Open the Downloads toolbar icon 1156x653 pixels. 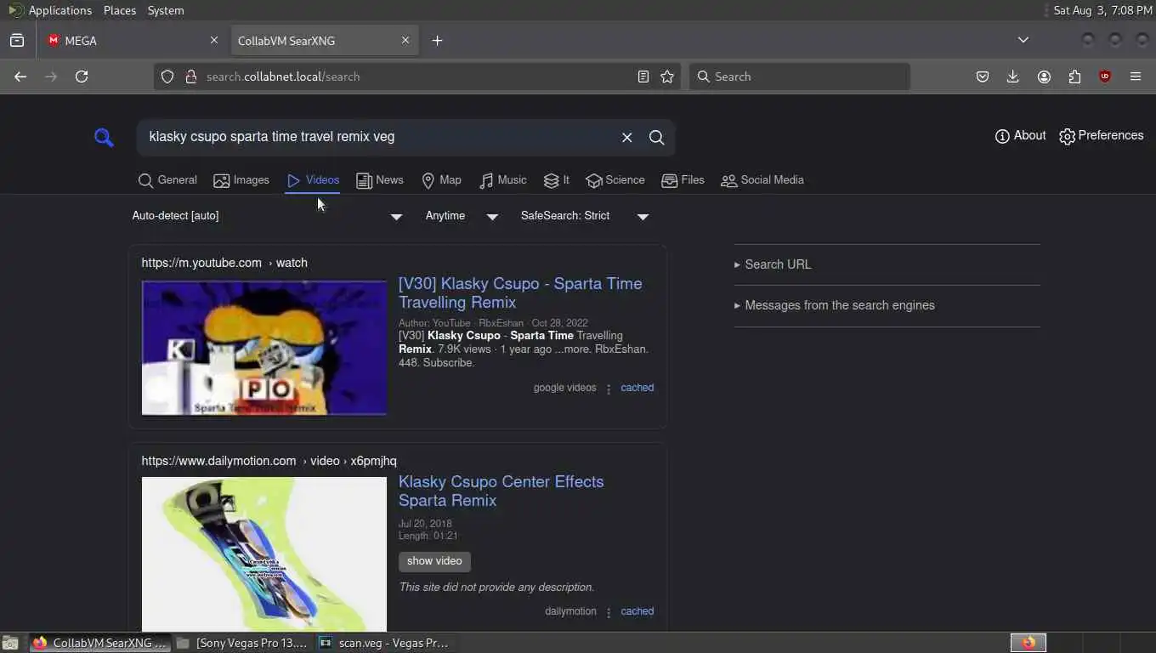coord(1013,77)
